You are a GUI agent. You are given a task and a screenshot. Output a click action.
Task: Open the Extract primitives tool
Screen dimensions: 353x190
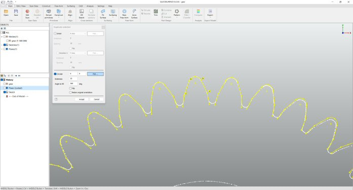click(49, 14)
